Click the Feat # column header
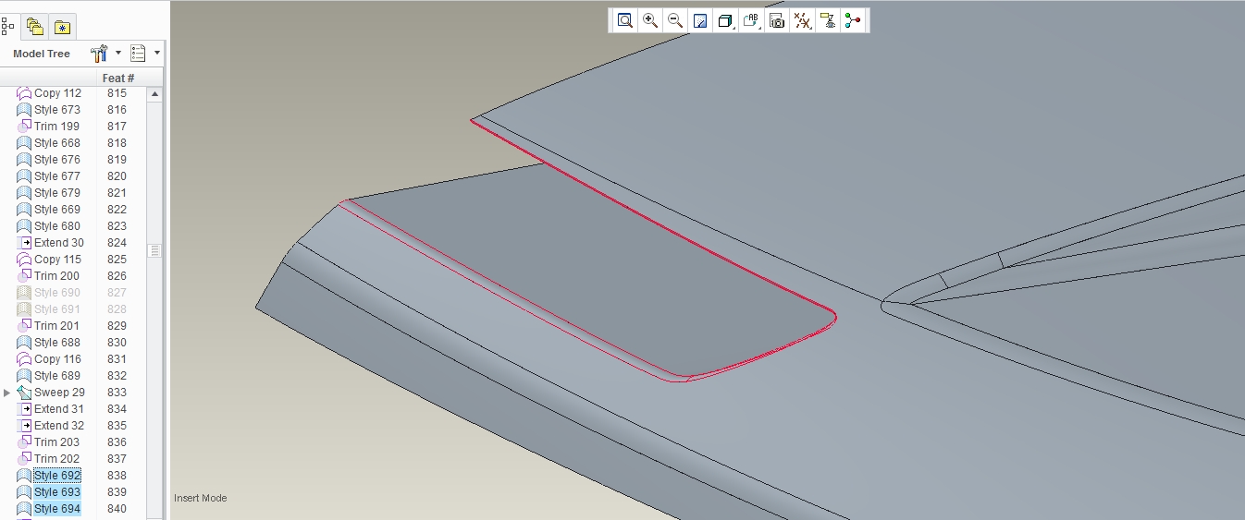This screenshot has width=1245, height=520. [x=119, y=79]
